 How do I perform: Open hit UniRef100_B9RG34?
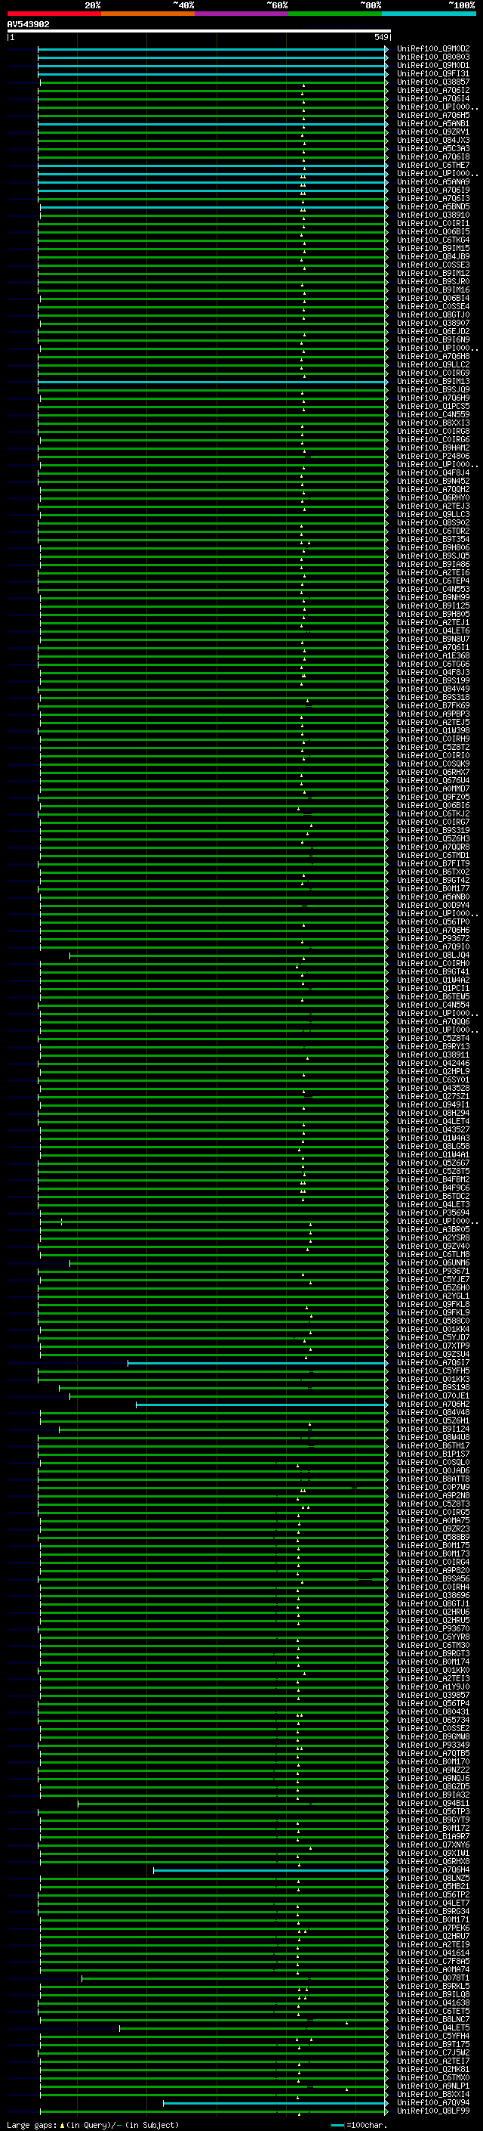tap(433, 1911)
